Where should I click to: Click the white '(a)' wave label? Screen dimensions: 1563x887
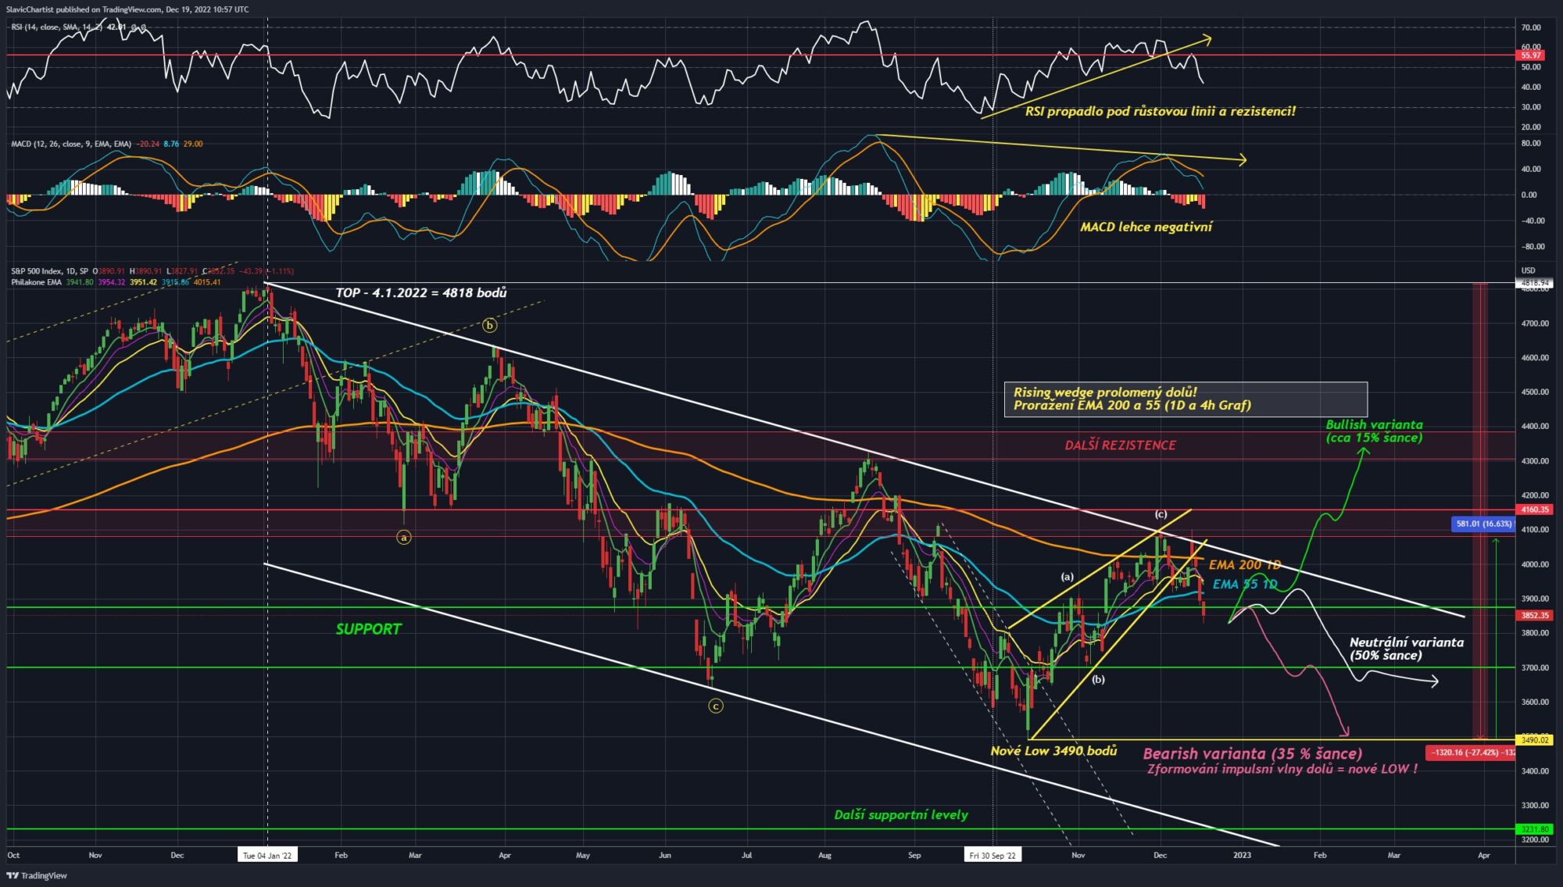pos(1067,577)
